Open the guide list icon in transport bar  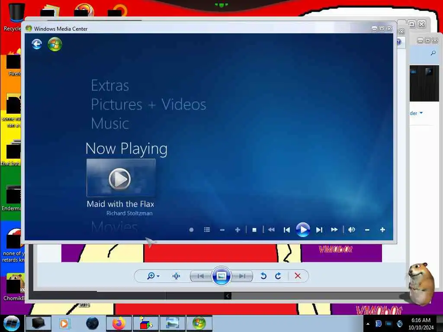click(207, 230)
